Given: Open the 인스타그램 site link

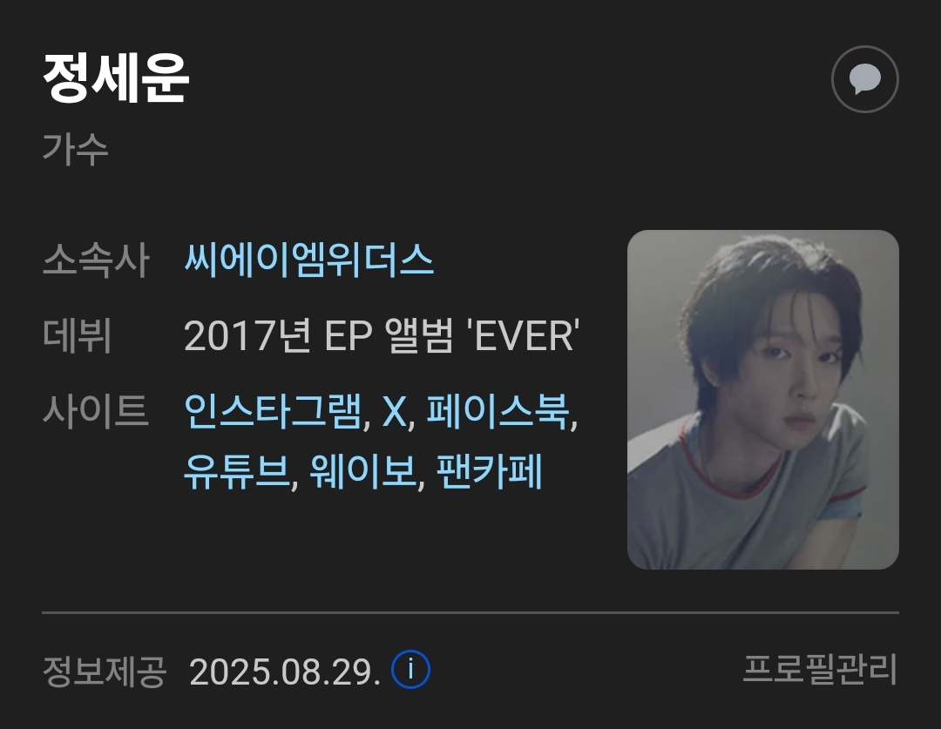Looking at the screenshot, I should tap(273, 411).
